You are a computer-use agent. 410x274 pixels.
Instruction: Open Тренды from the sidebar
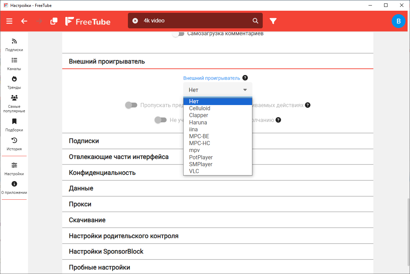click(14, 83)
